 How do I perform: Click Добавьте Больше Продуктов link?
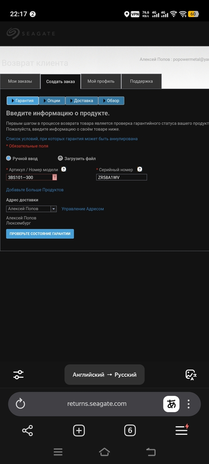pos(35,190)
